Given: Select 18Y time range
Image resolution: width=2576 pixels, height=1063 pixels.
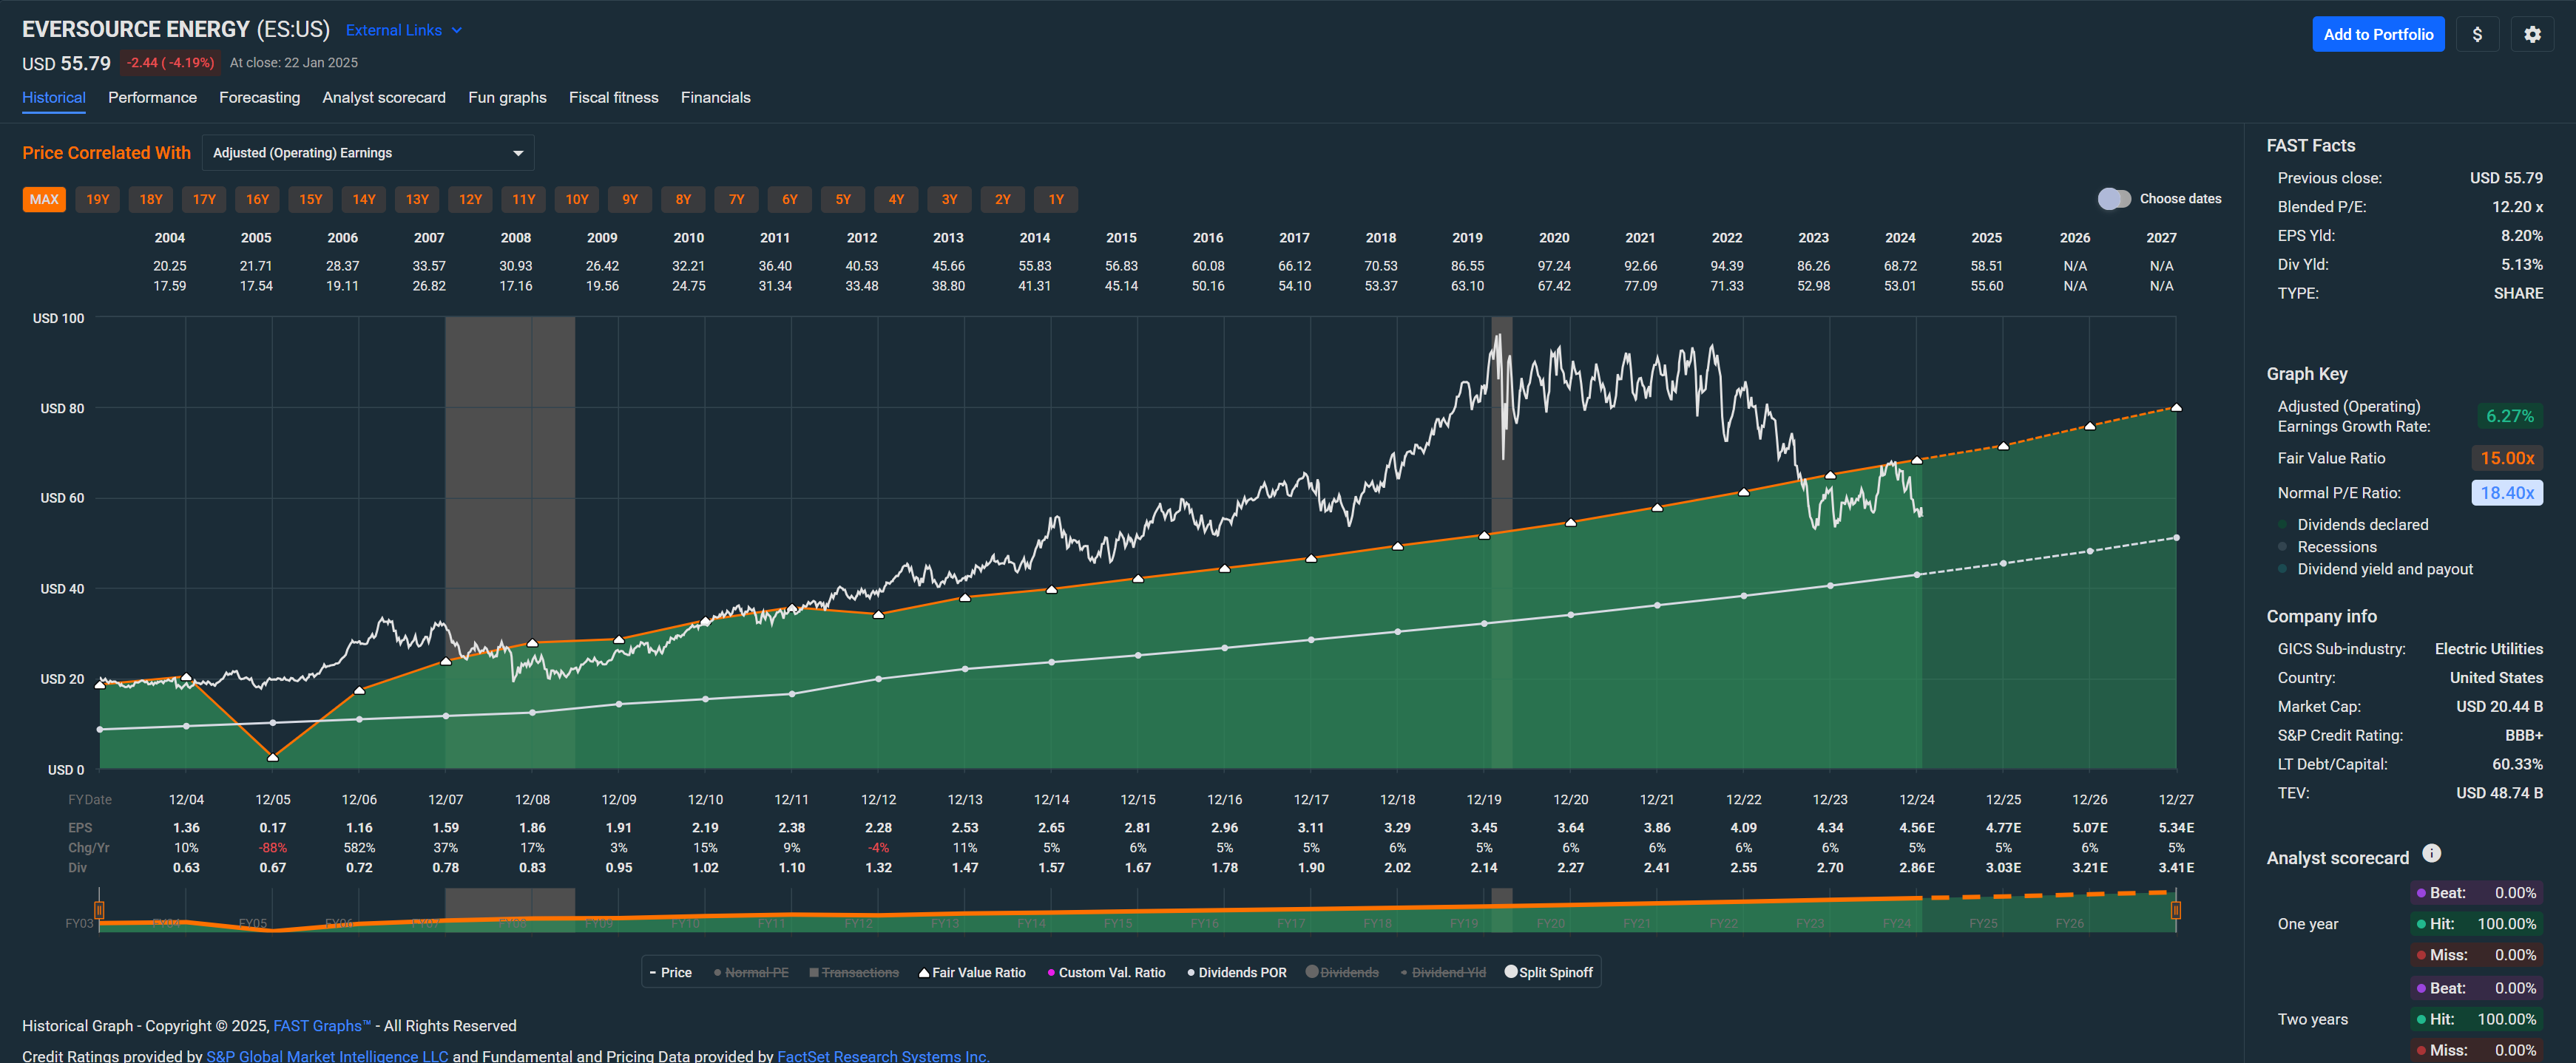Looking at the screenshot, I should pos(150,199).
